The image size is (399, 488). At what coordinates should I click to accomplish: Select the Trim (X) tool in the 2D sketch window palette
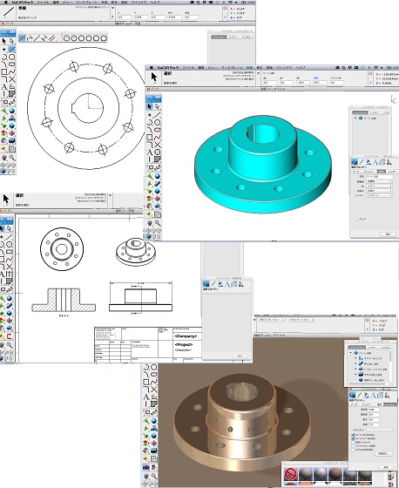click(12, 79)
